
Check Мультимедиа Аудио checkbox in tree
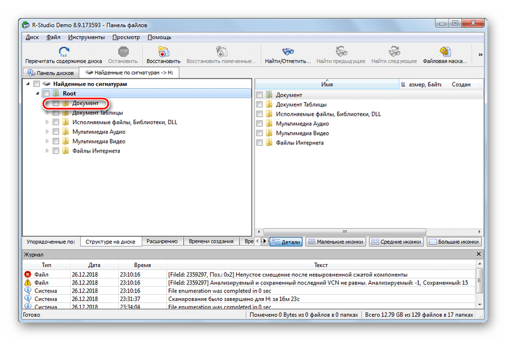click(x=56, y=132)
